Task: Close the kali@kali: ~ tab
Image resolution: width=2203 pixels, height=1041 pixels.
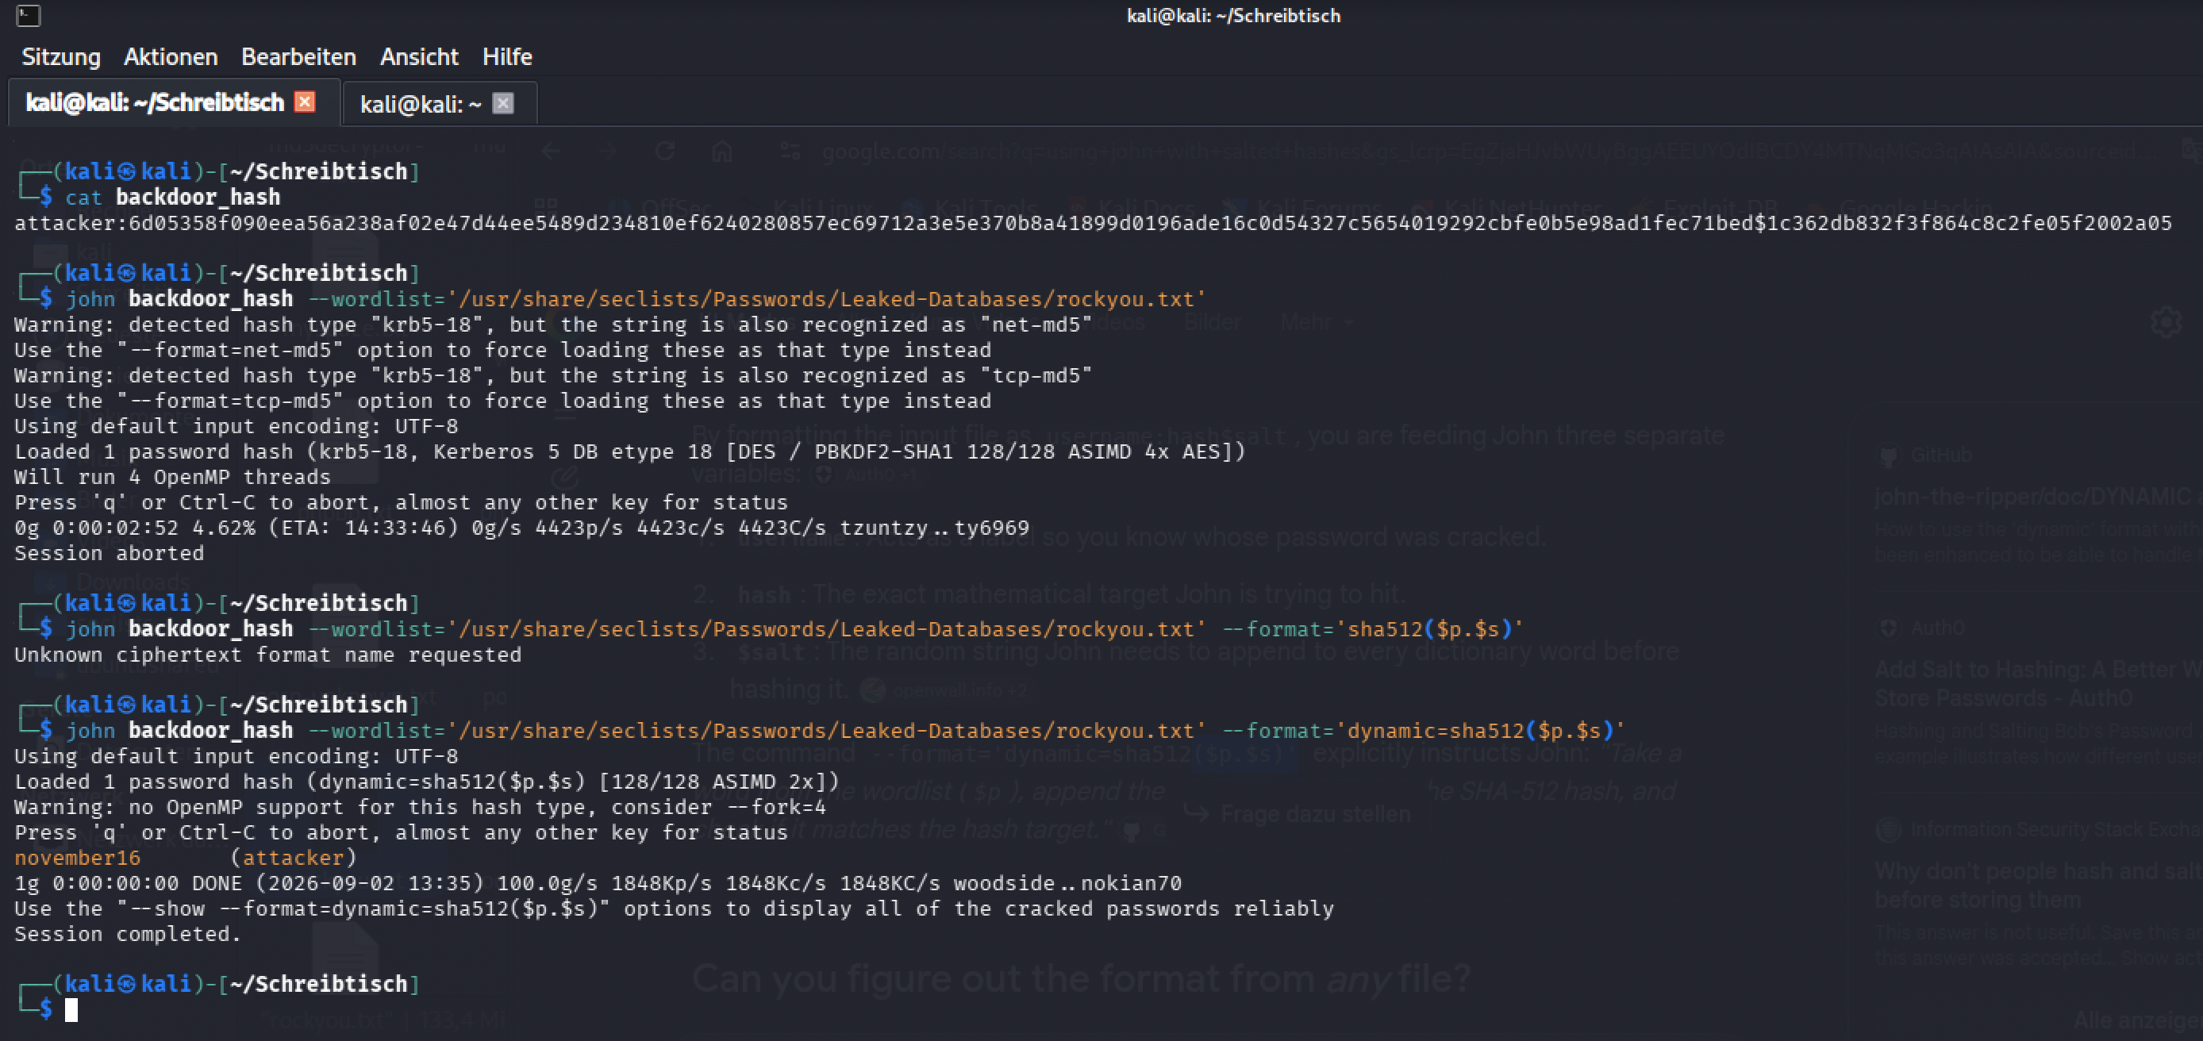Action: [503, 103]
